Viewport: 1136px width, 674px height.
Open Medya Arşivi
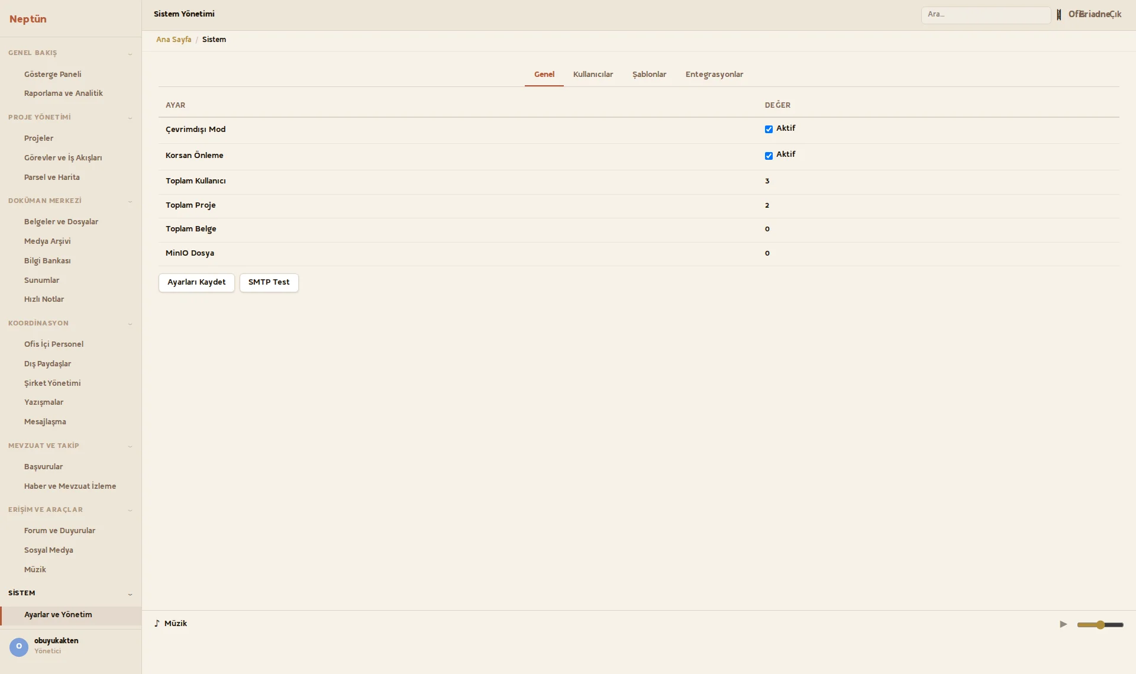47,241
